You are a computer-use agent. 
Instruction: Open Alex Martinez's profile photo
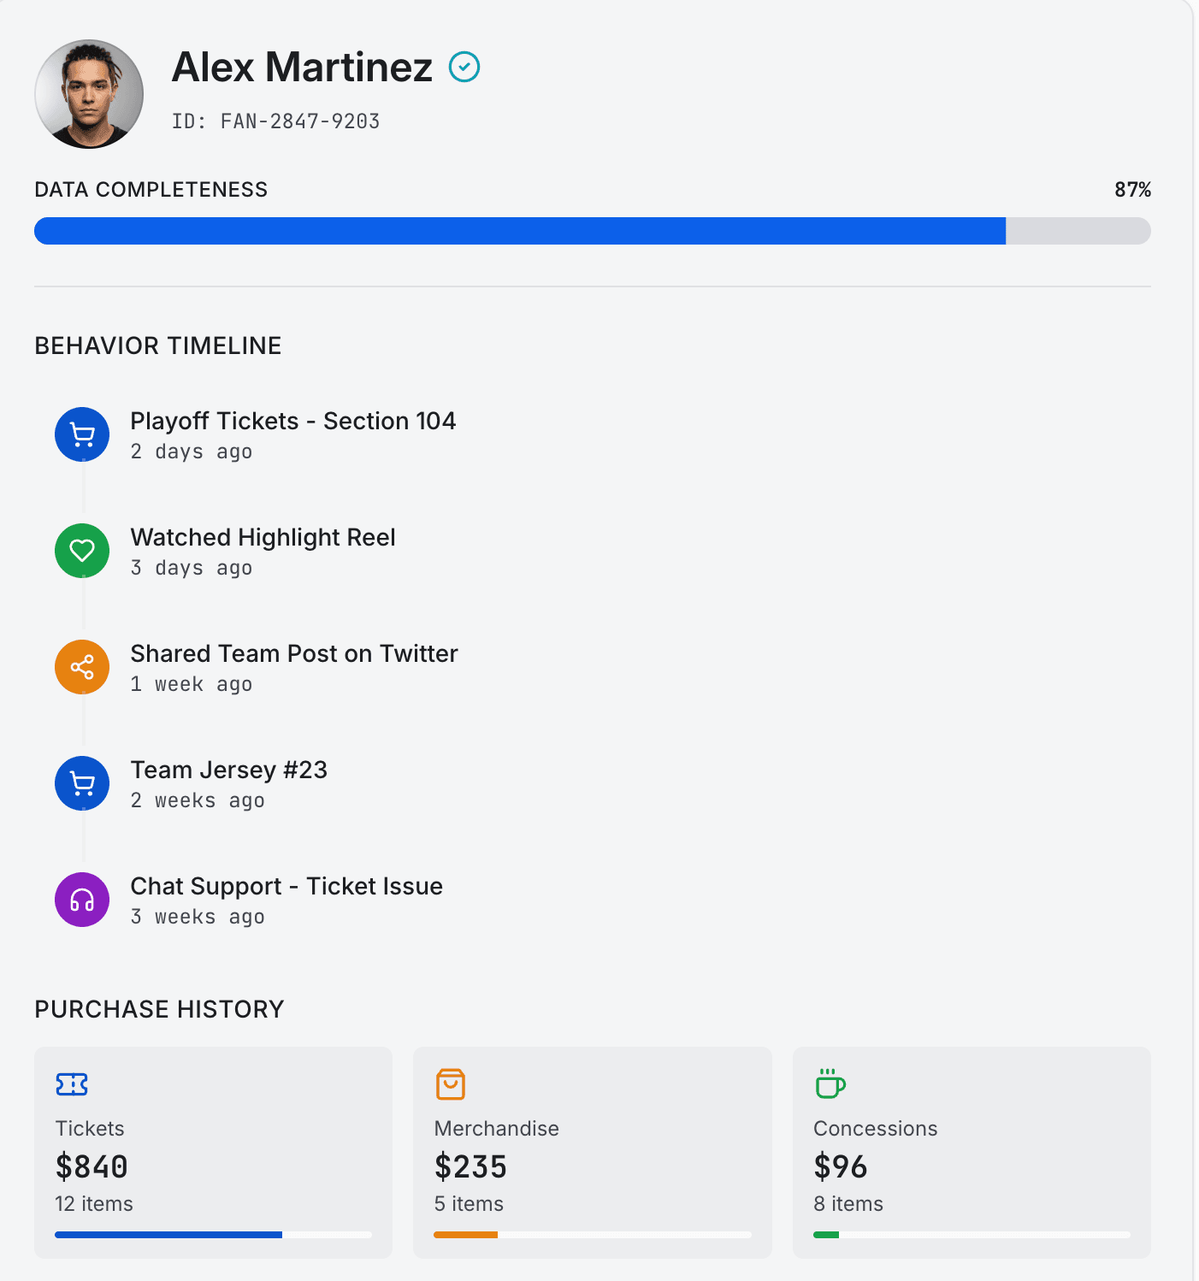point(89,94)
